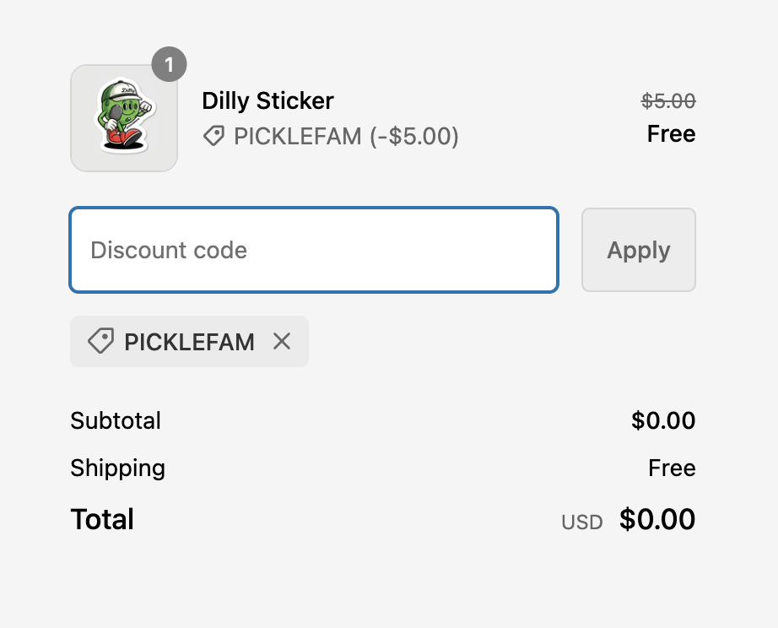The image size is (778, 628).
Task: Click the (-$5.00) discount amount text
Action: 414,136
